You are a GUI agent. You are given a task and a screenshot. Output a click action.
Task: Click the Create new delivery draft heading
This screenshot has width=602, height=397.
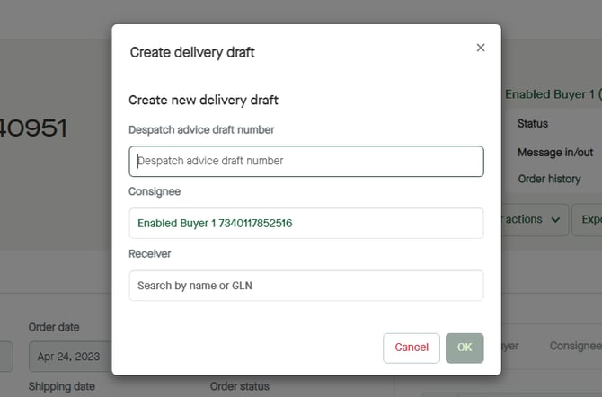203,100
